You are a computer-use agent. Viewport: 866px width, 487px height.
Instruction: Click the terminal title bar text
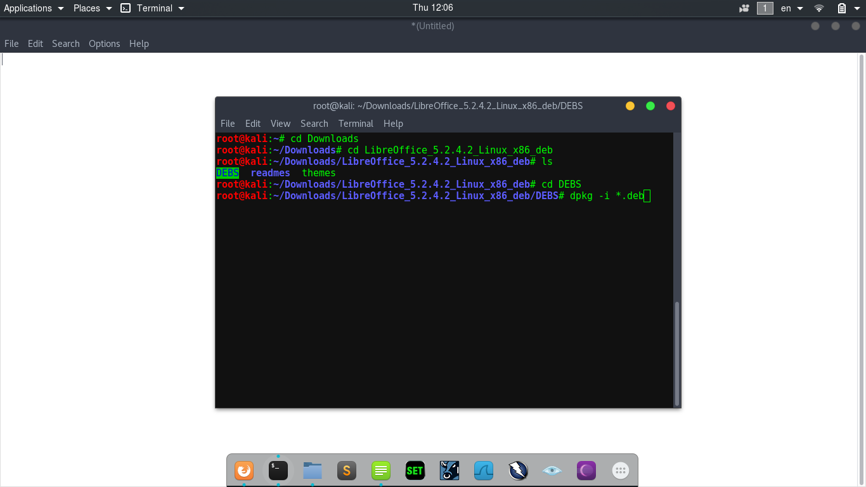point(448,106)
